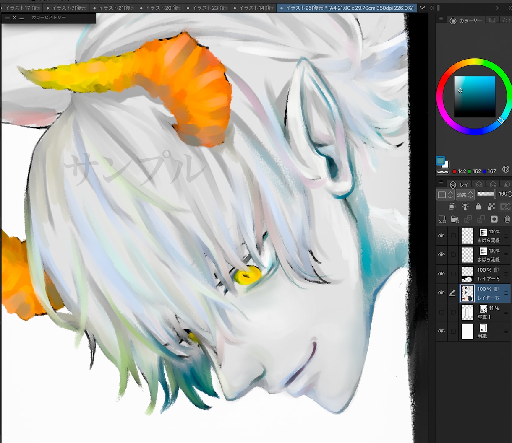512x443 pixels.
Task: Lock the current layer
Action: coord(478,207)
